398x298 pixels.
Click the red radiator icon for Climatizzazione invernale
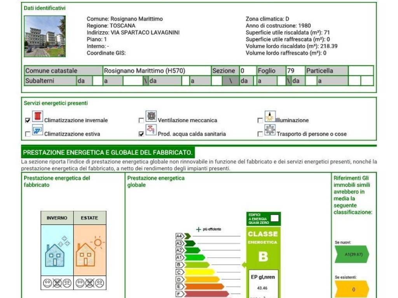[38, 116]
